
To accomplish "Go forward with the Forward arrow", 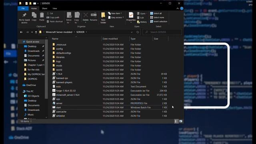I will pyautogui.click(x=27, y=32).
